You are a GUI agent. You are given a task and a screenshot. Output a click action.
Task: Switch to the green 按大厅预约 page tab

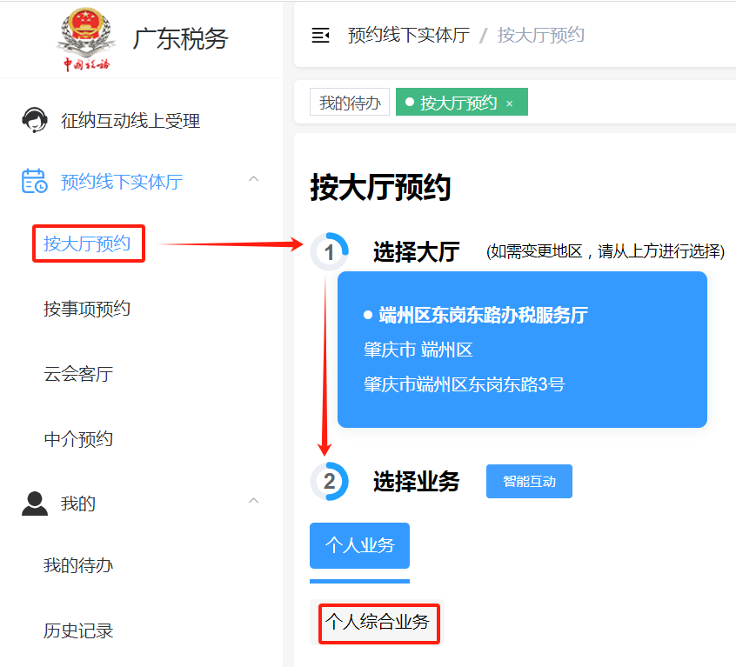click(x=461, y=102)
